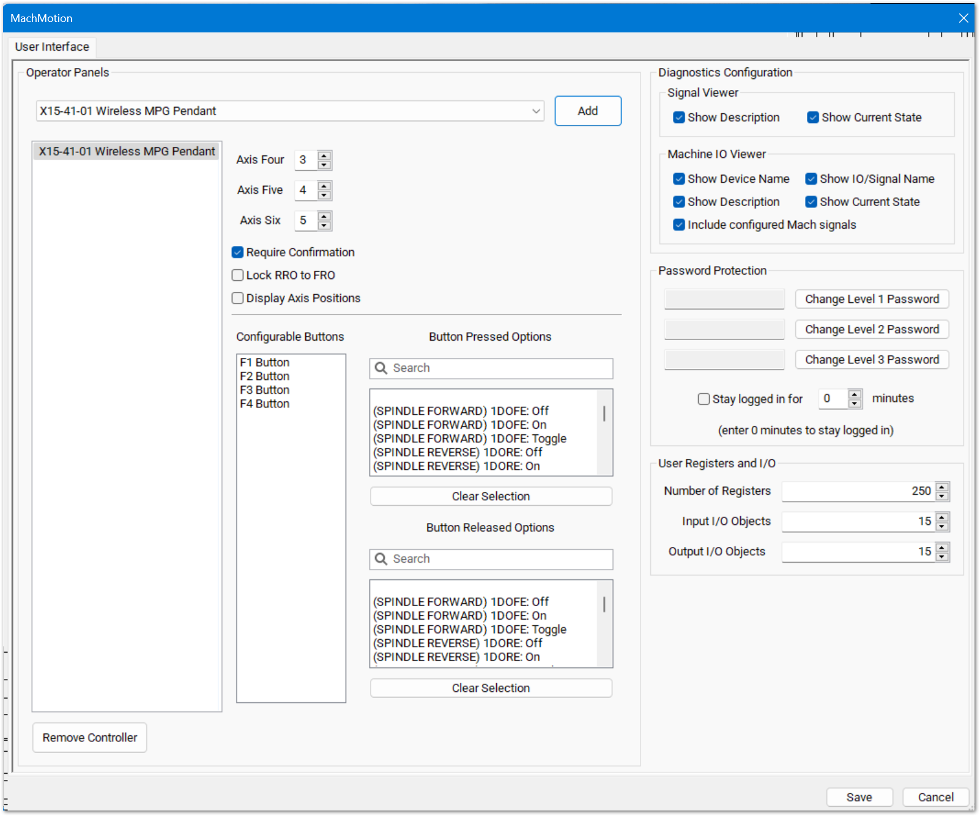Select '(SPINDLE FORWARD) 1DOFE: Toggle' in pressed options
Viewport: 980px width, 816px height.
(x=470, y=439)
